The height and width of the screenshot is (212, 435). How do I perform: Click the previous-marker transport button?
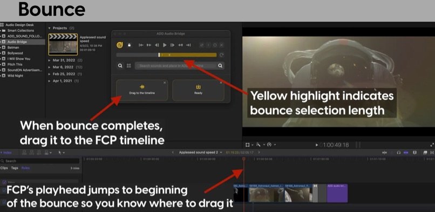coord(149,45)
